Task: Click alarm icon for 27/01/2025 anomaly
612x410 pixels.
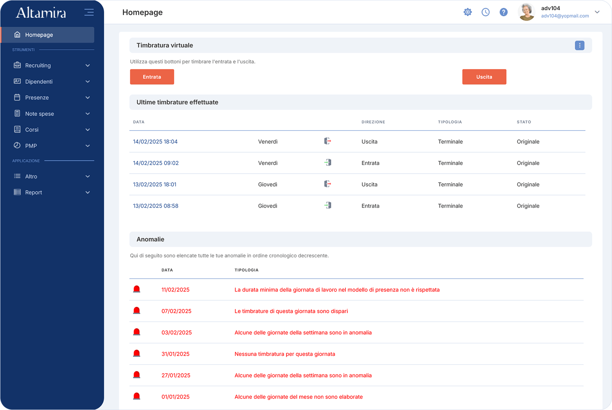Action: 137,375
